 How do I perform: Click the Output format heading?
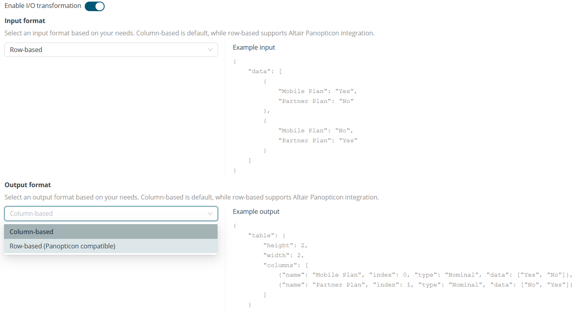[x=27, y=184]
